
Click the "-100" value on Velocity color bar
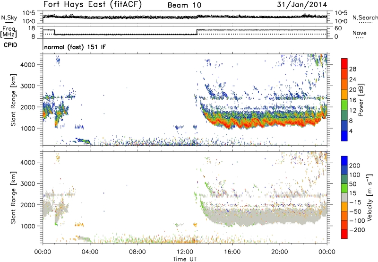click(x=357, y=221)
